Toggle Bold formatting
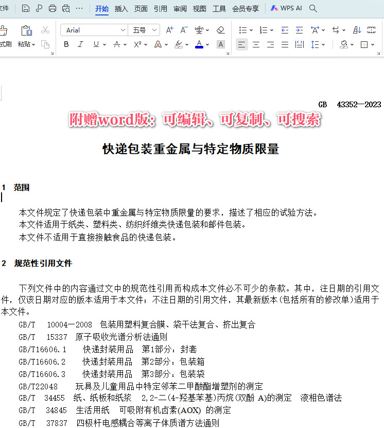 [66, 44]
